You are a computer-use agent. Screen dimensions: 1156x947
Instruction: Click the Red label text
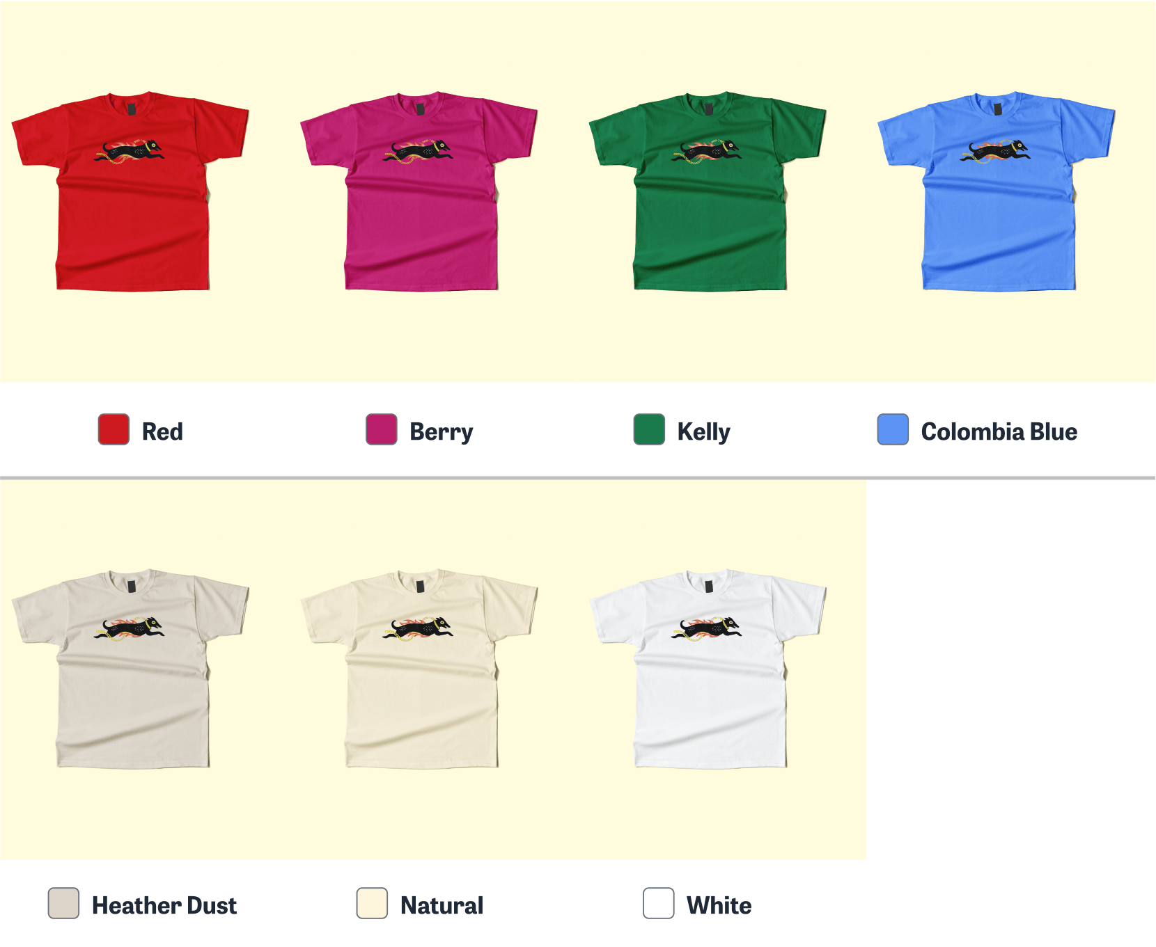click(x=162, y=431)
